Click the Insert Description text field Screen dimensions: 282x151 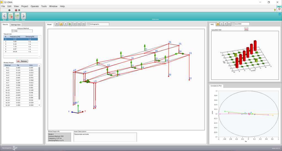tap(105, 137)
